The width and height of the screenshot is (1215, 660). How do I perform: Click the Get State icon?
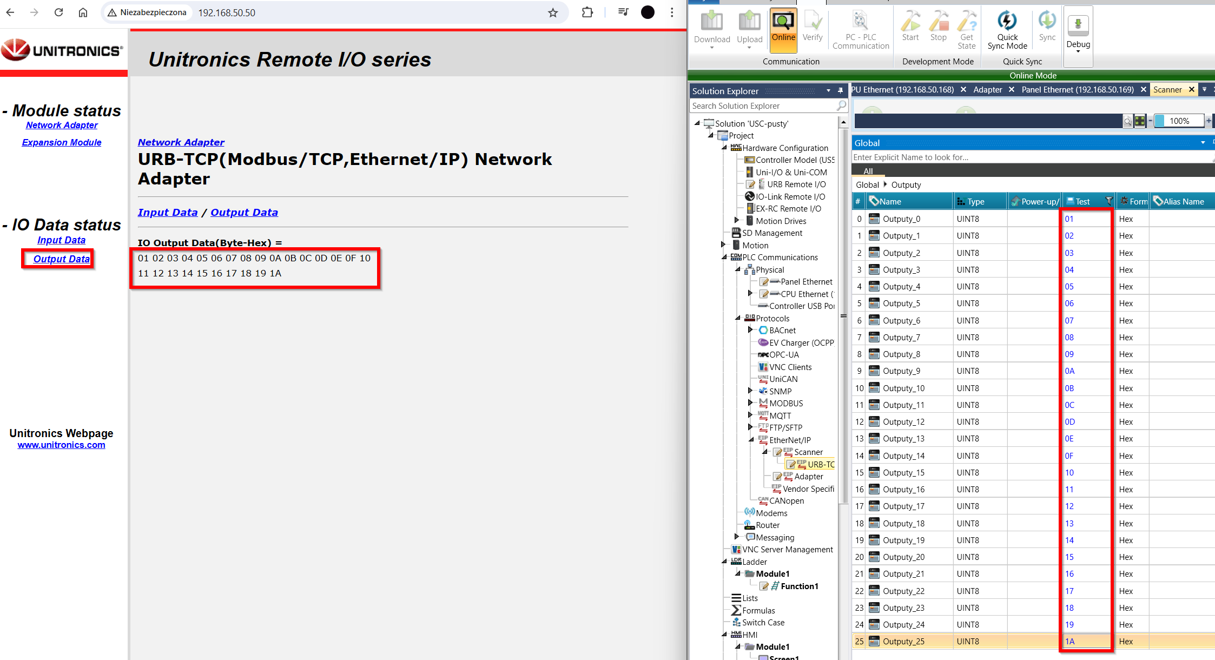[x=967, y=30]
